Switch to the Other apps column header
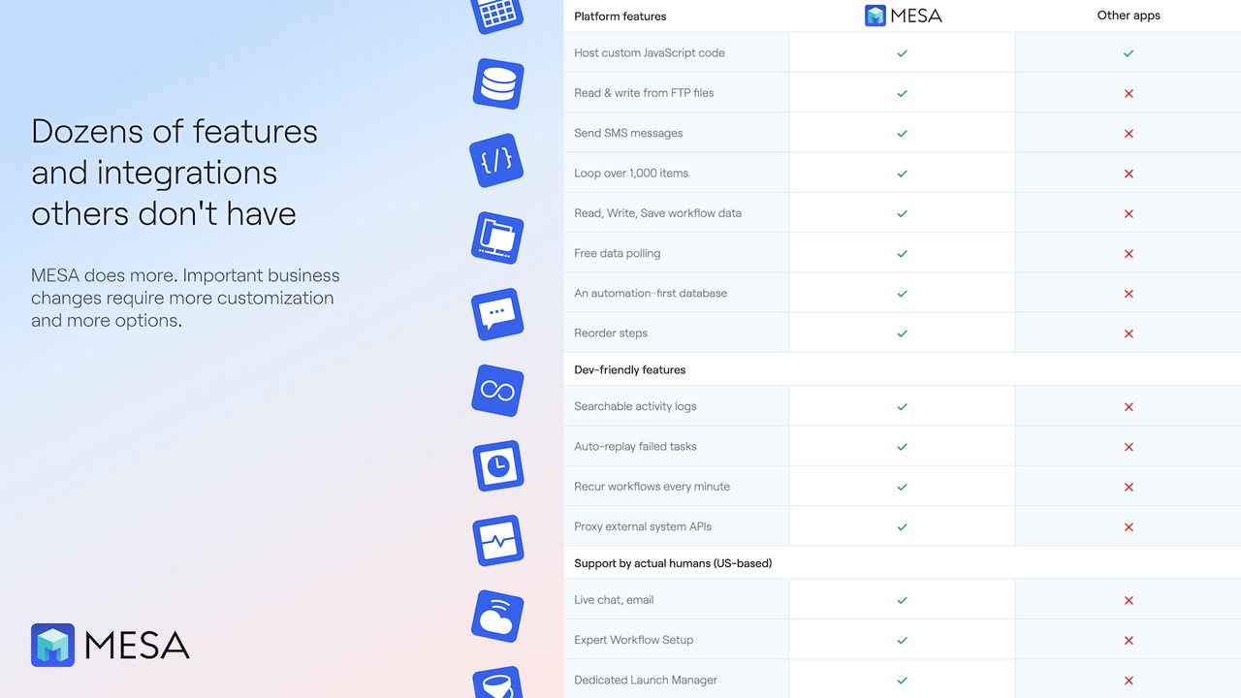The image size is (1241, 698). tap(1128, 16)
